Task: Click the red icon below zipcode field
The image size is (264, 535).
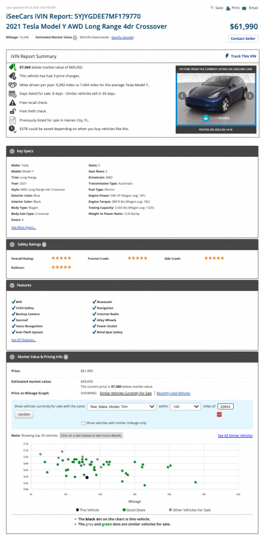Action: (x=219, y=414)
